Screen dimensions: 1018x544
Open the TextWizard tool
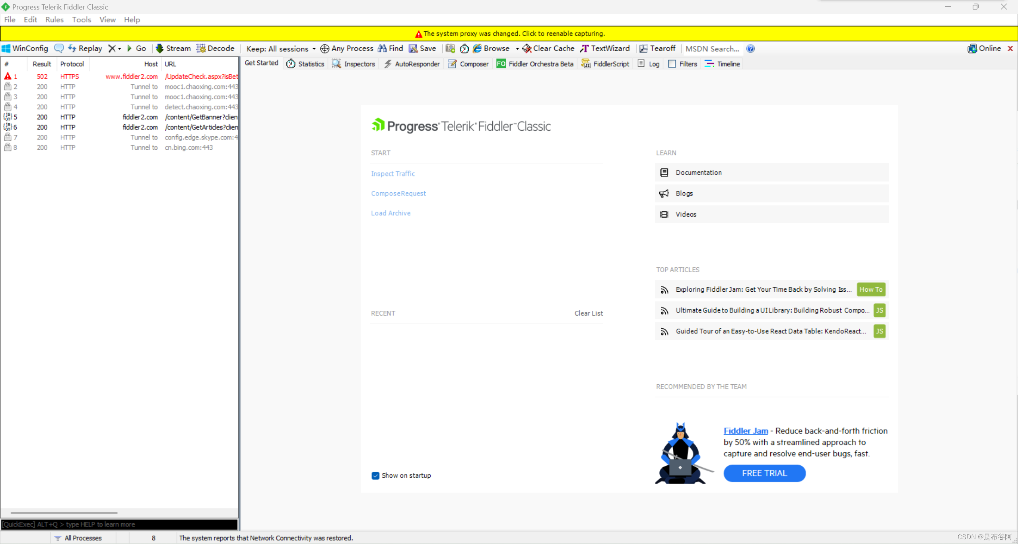(x=605, y=48)
